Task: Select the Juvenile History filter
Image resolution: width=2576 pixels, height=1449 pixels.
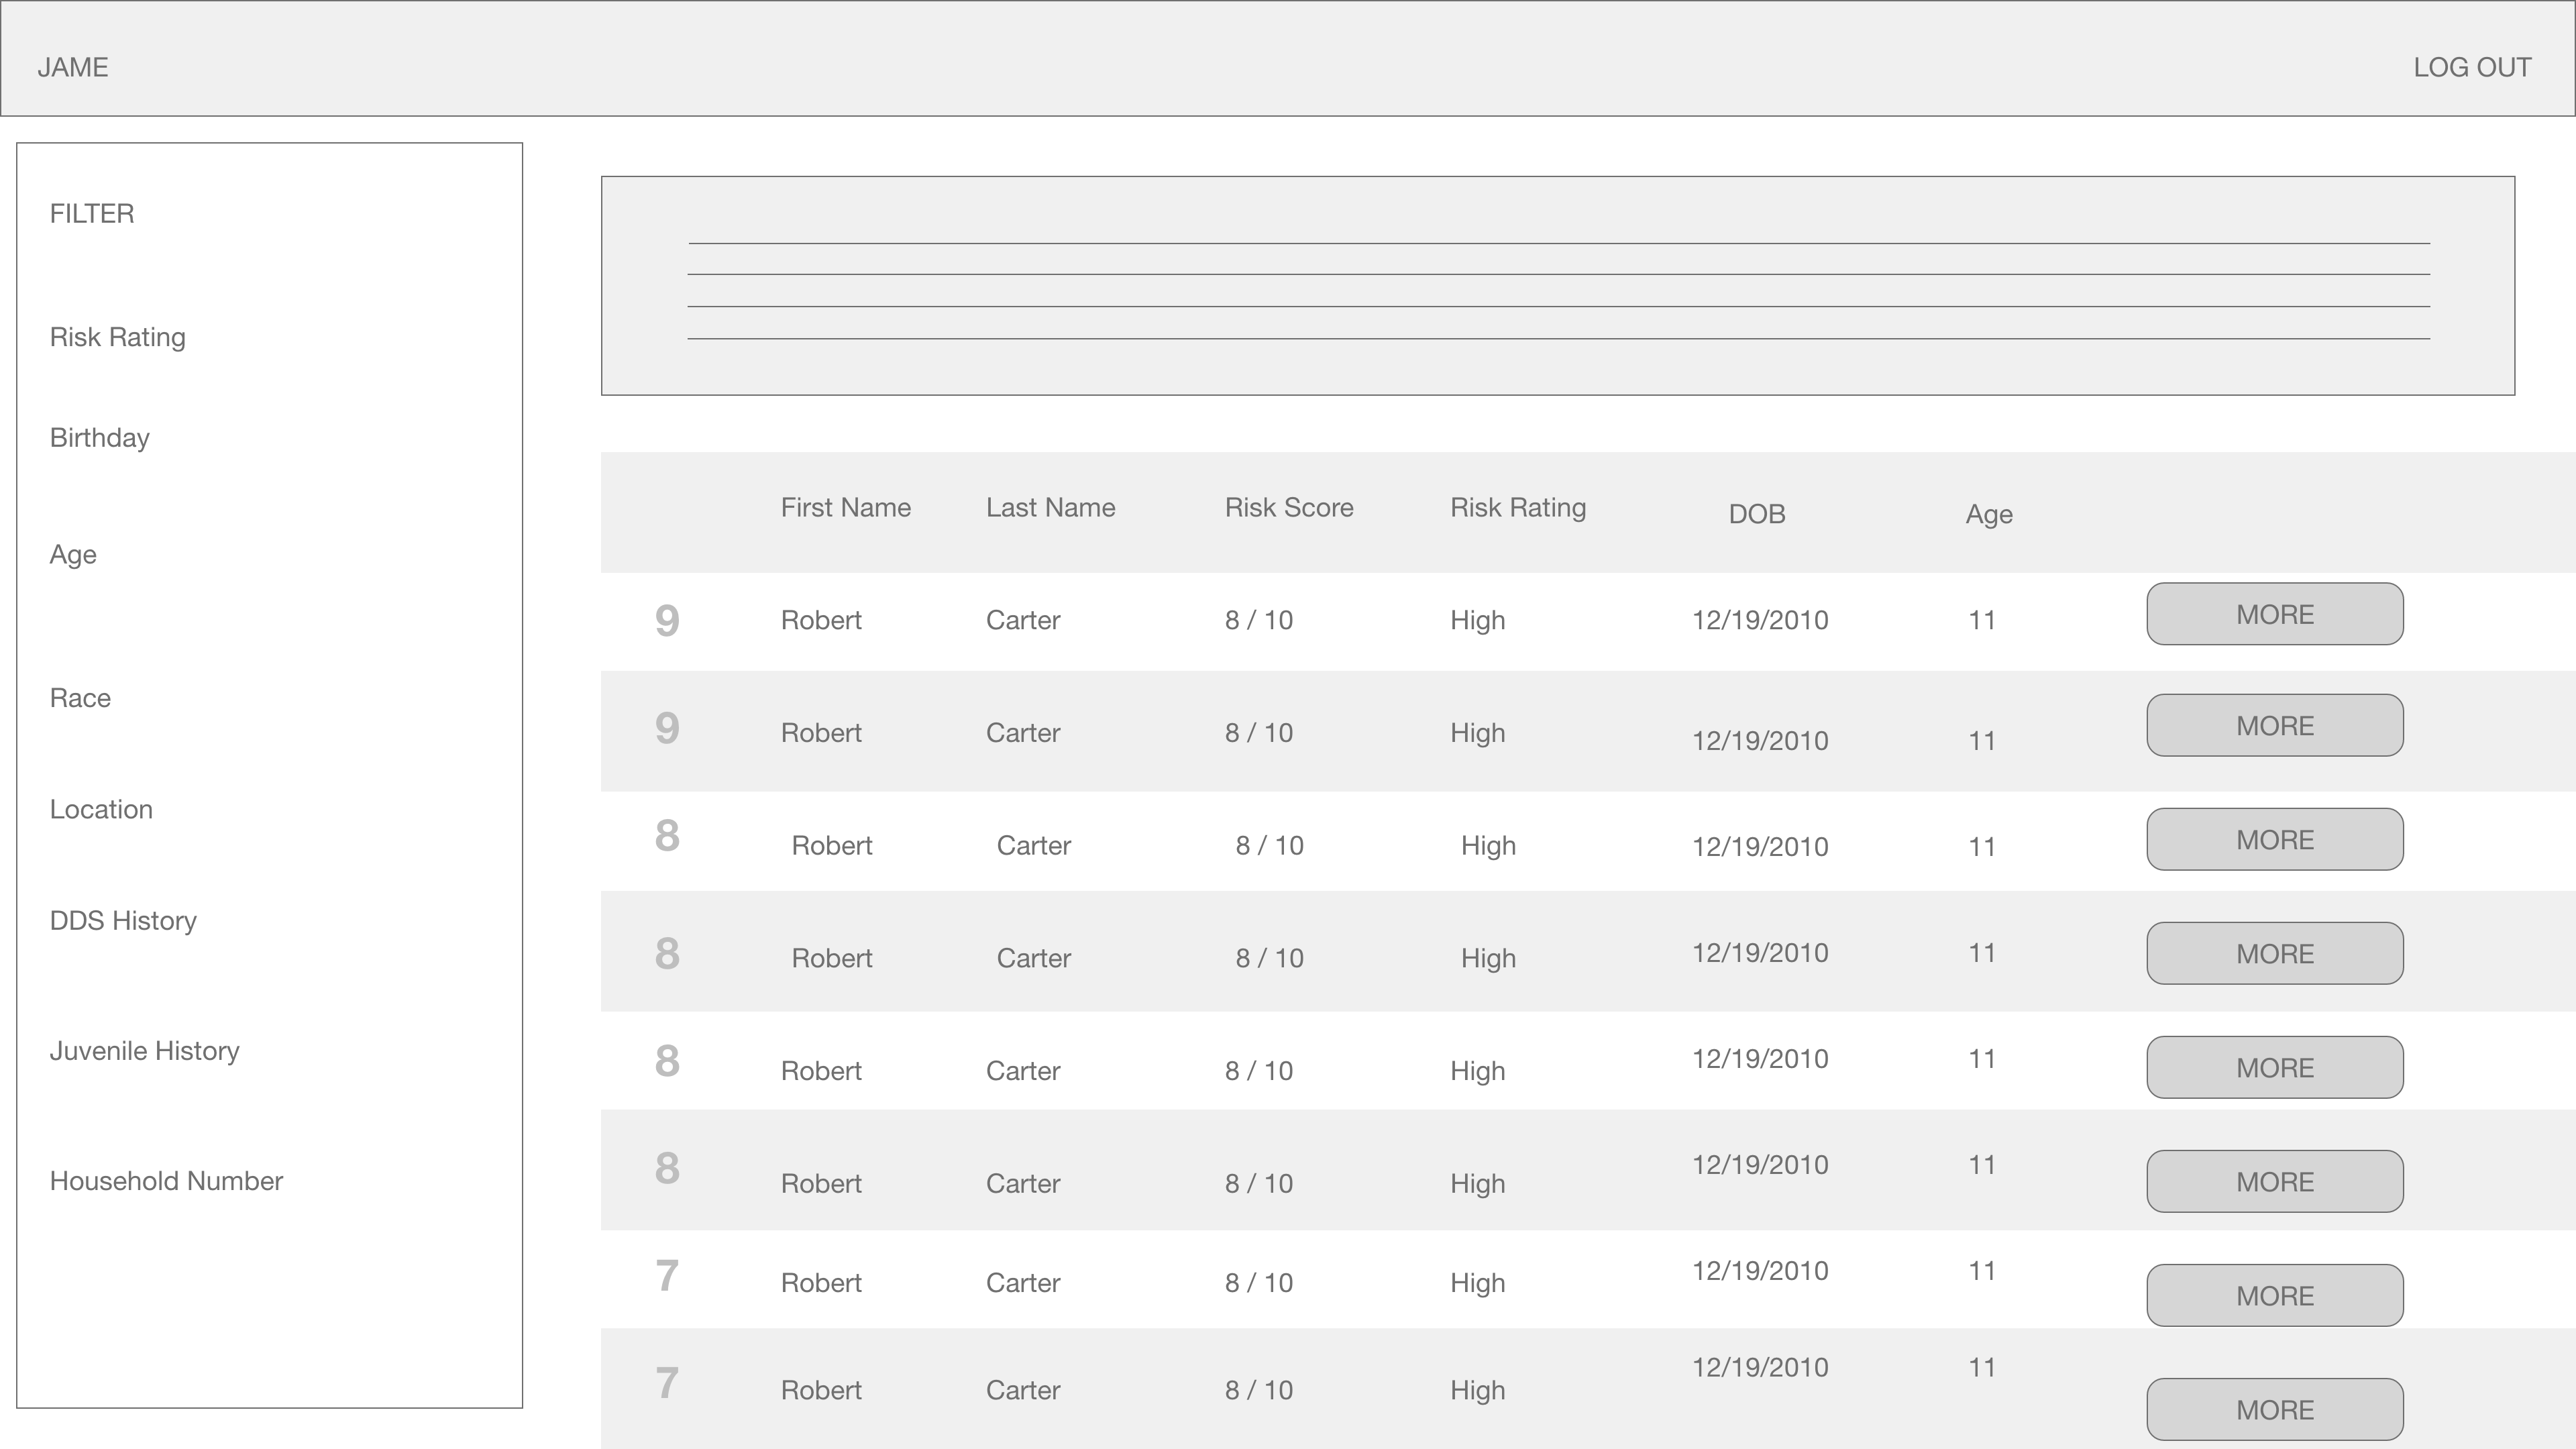Action: point(145,1051)
